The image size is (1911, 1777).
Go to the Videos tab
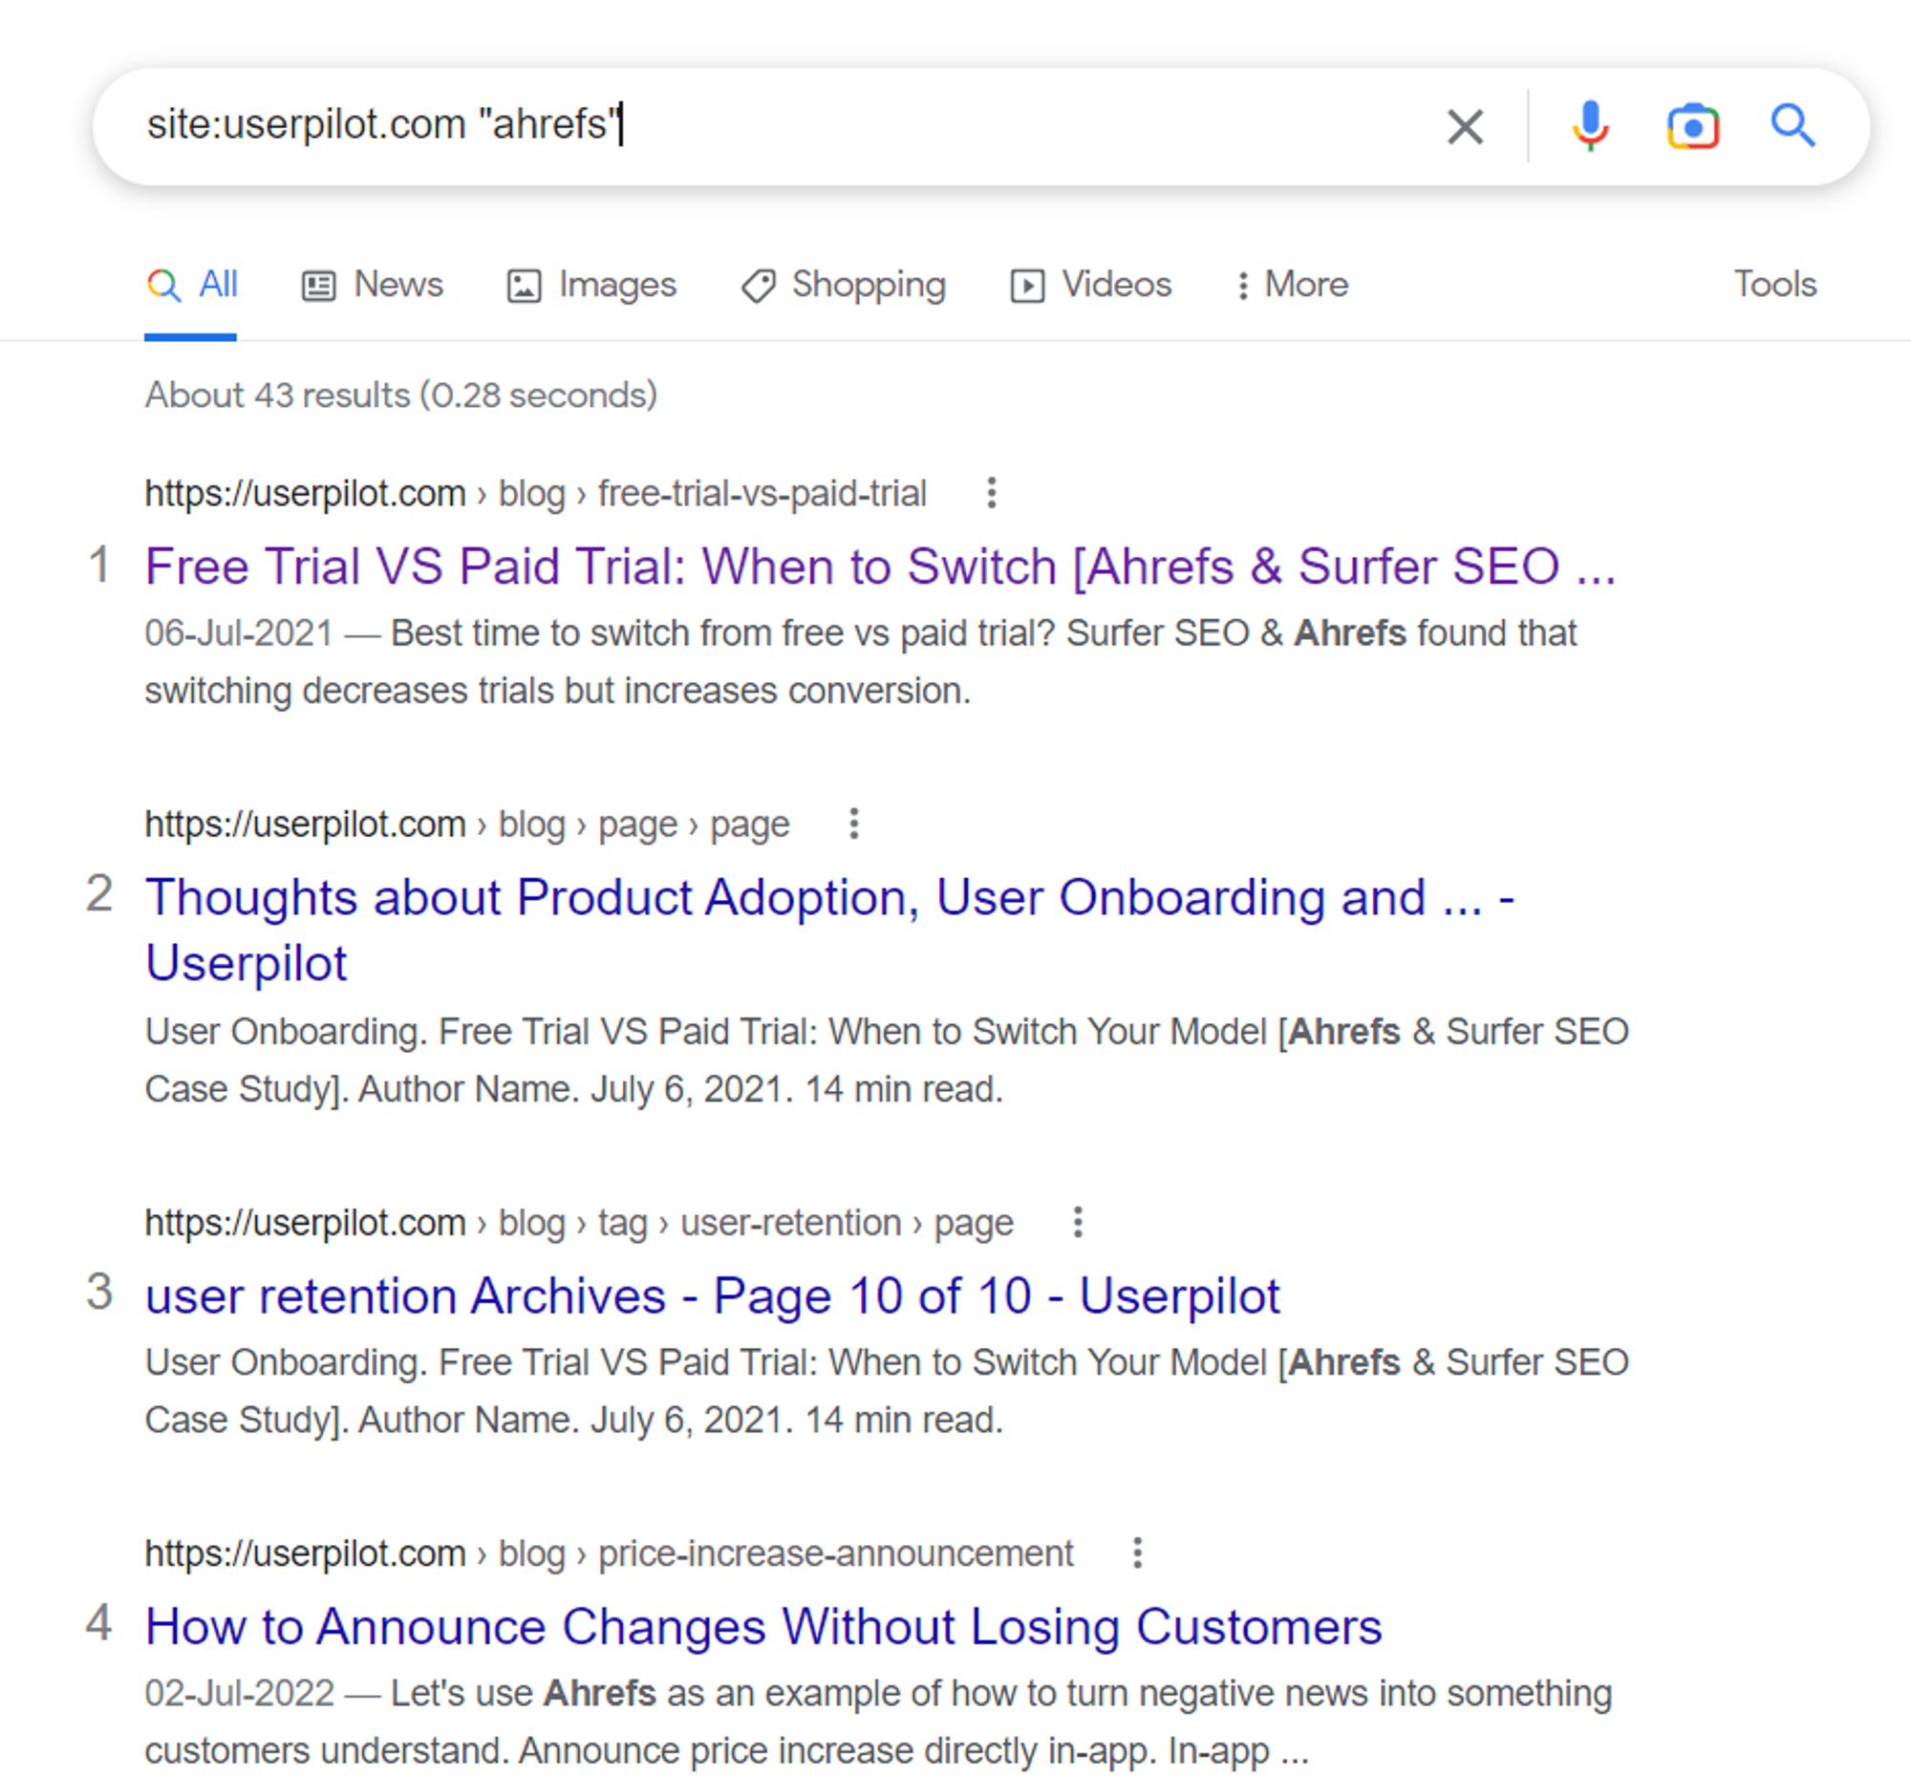(1090, 285)
